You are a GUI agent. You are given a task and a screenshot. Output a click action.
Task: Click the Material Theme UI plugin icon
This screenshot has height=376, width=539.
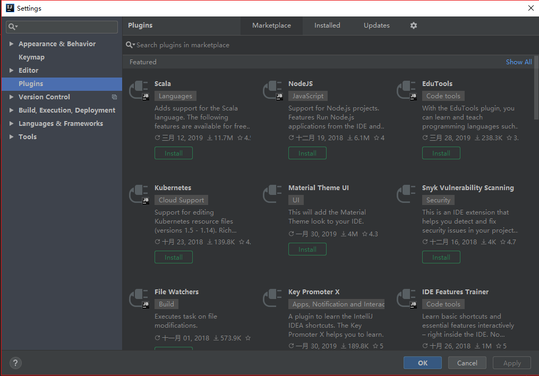click(272, 194)
